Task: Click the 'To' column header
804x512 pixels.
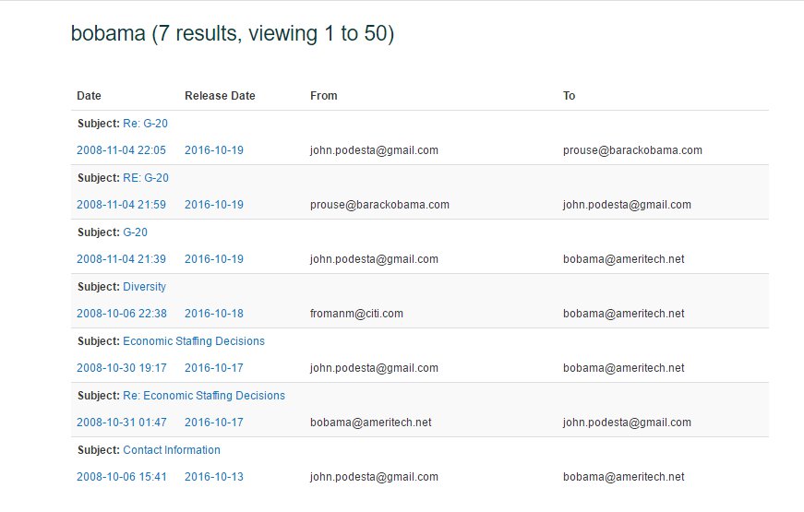Action: pyautogui.click(x=570, y=96)
